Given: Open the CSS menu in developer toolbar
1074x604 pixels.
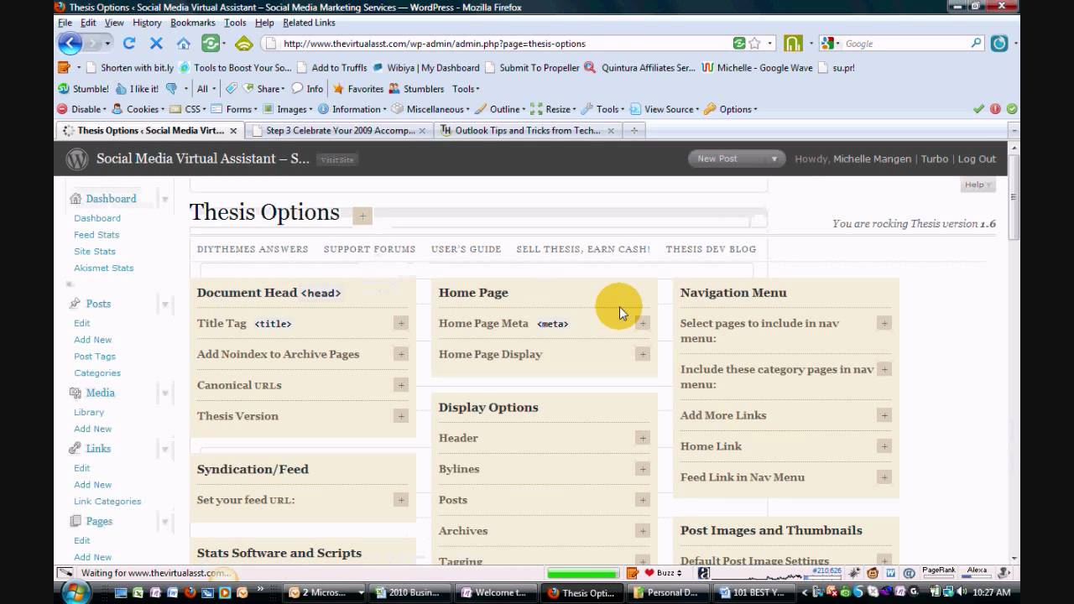Looking at the screenshot, I should [188, 109].
